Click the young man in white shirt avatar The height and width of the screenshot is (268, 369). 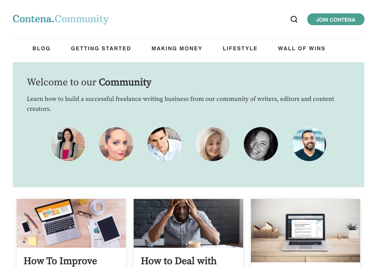(x=164, y=144)
